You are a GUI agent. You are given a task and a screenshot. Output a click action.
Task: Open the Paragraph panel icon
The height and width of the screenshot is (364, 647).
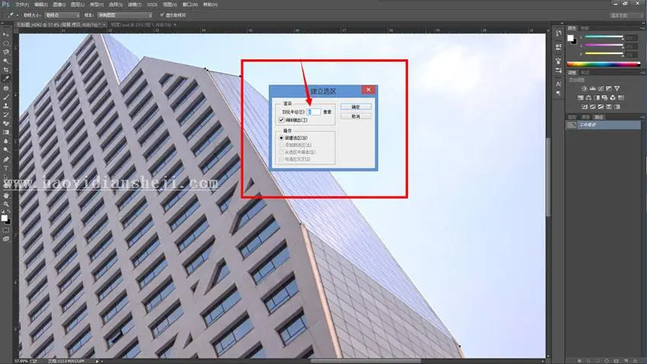click(558, 93)
